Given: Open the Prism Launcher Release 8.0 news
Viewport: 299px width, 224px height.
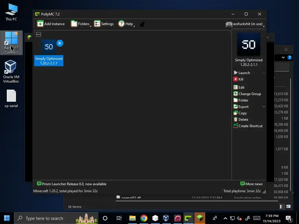Looking at the screenshot, I should click(72, 184).
